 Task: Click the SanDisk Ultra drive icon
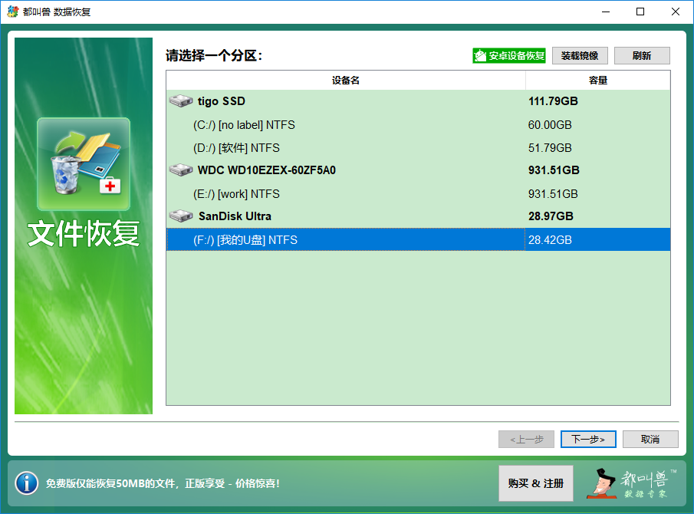[x=180, y=216]
